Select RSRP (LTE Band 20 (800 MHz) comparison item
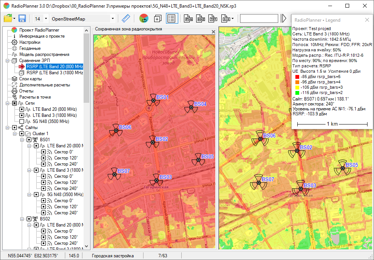This screenshot has width=374, height=260. click(55, 67)
